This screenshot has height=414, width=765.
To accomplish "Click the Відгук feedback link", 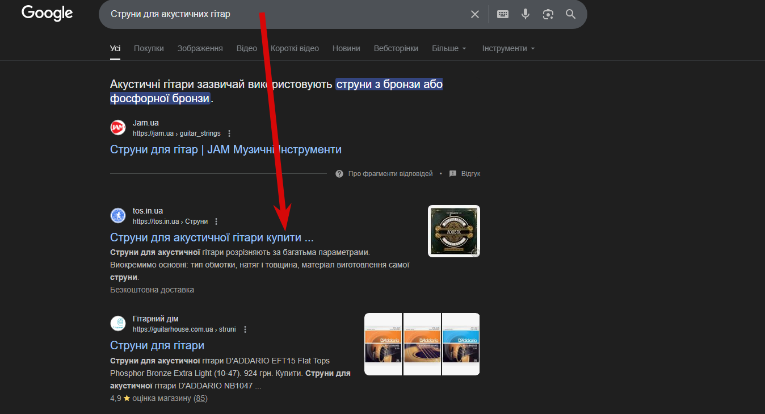I will (x=470, y=174).
